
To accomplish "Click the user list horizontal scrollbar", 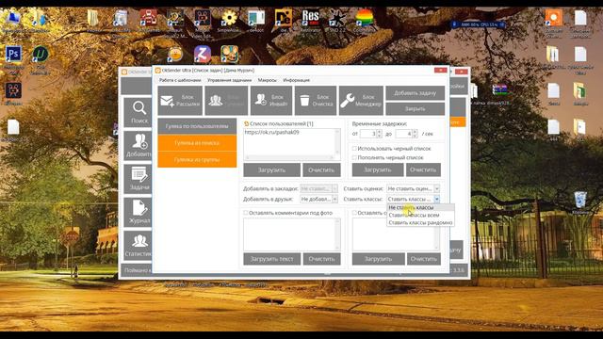I will click(290, 157).
